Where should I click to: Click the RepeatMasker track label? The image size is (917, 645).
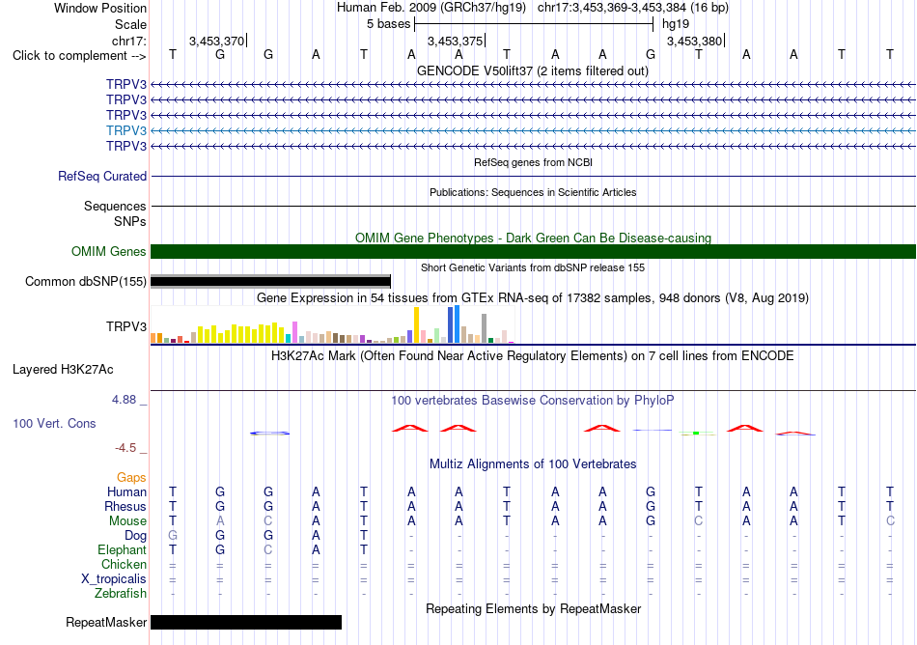pyautogui.click(x=106, y=622)
